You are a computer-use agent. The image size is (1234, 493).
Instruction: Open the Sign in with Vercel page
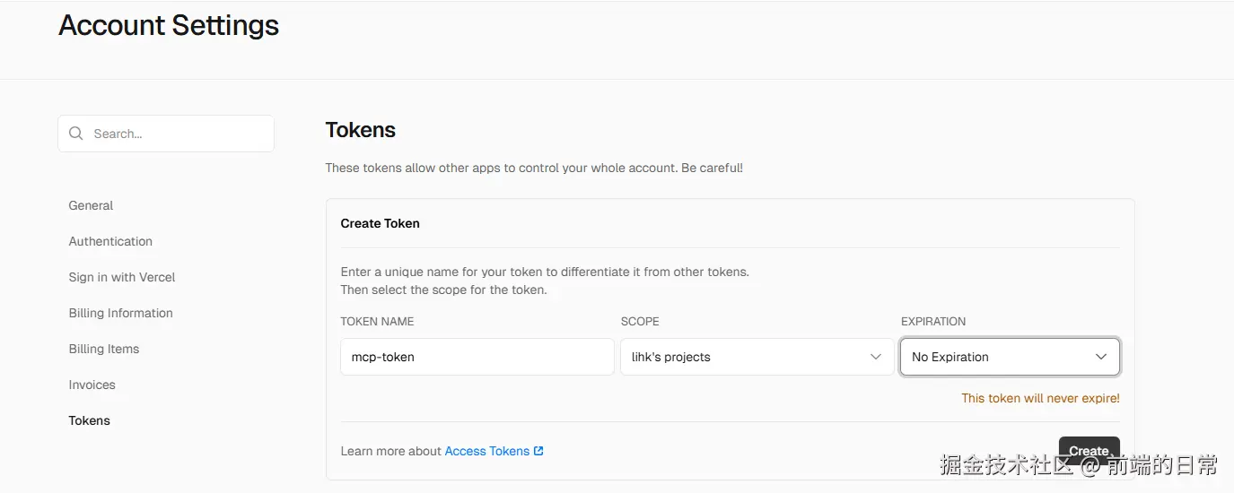tap(122, 277)
